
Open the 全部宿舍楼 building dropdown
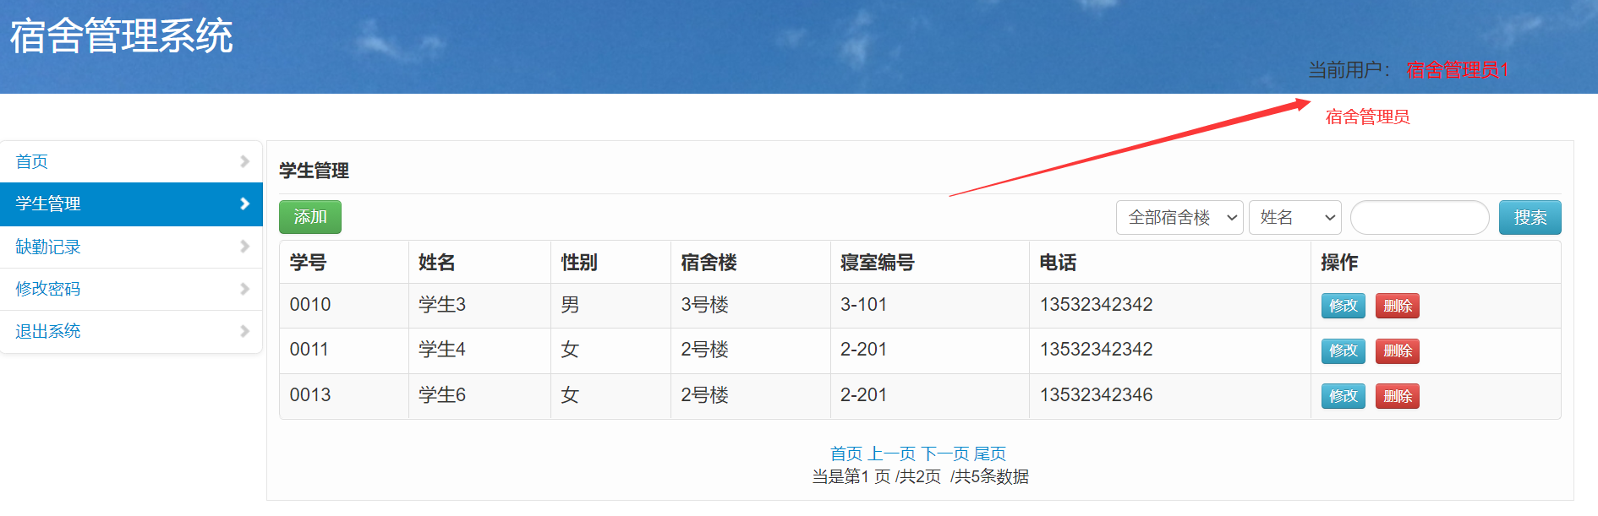(x=1179, y=218)
